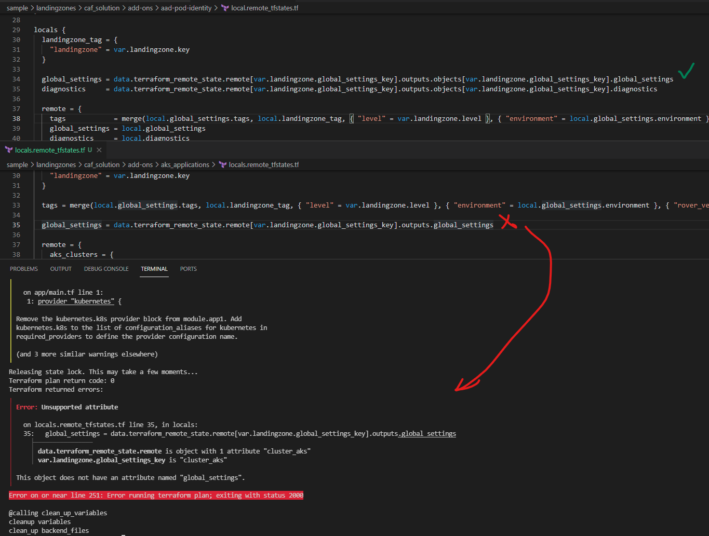The height and width of the screenshot is (536, 709).
Task: Click line number 35 in the lower editor
Action: [x=16, y=225]
